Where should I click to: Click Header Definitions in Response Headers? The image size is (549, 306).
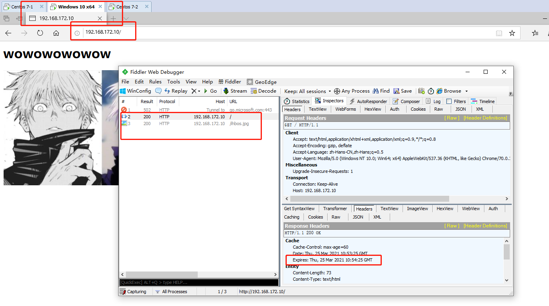pyautogui.click(x=485, y=226)
